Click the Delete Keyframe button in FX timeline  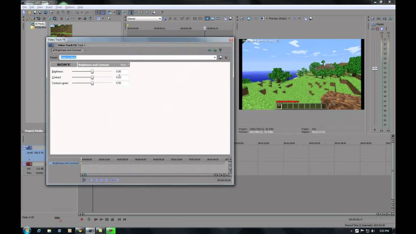click(x=118, y=180)
